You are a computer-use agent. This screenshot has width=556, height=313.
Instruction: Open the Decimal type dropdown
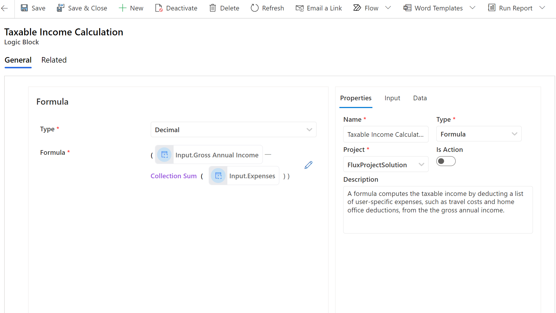[x=233, y=130]
